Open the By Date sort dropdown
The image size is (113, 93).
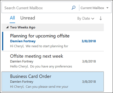click(x=86, y=18)
